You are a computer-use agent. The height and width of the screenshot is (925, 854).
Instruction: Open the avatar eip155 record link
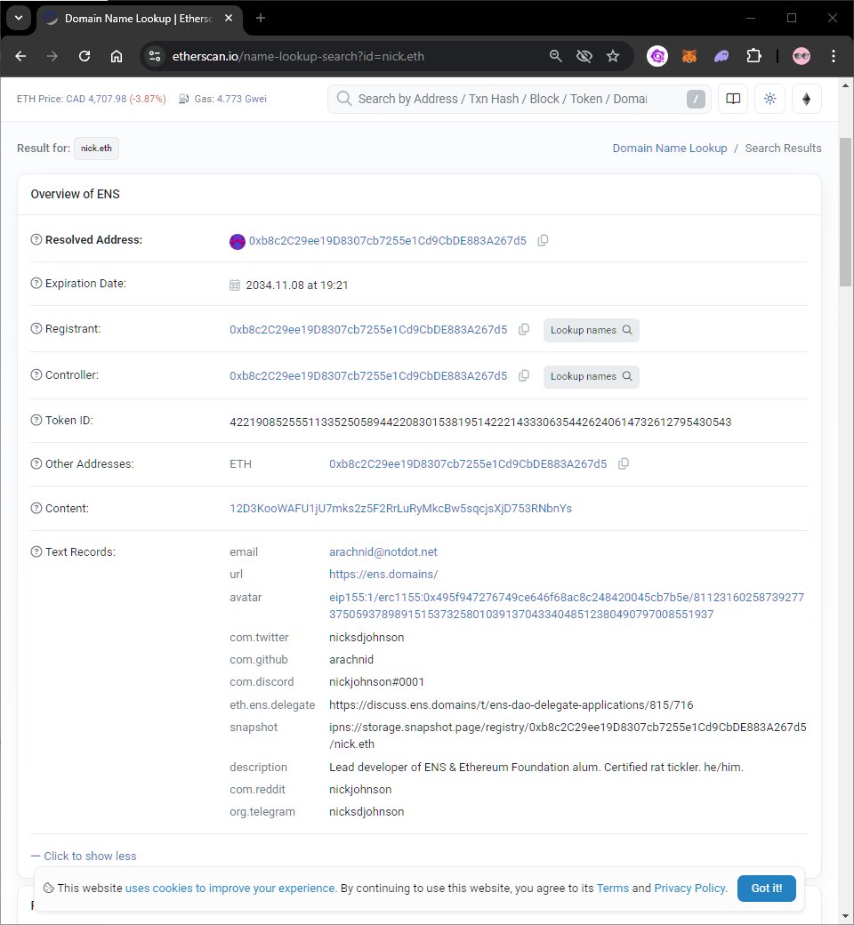[567, 606]
